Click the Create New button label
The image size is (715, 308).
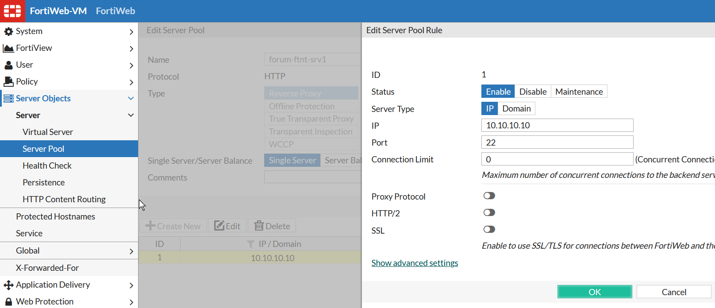[179, 226]
